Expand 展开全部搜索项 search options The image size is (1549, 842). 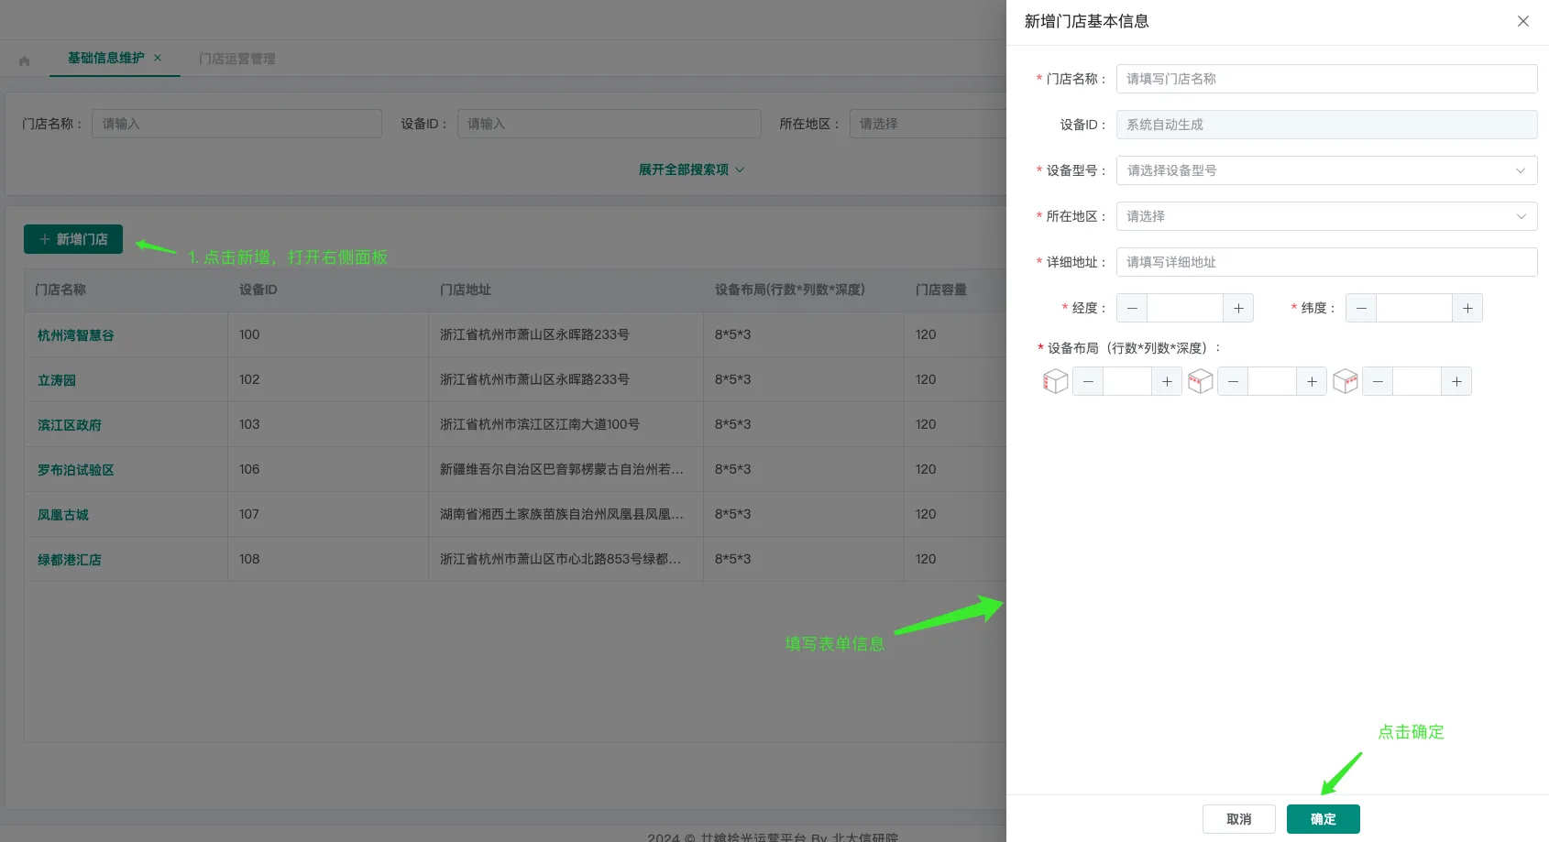[691, 169]
